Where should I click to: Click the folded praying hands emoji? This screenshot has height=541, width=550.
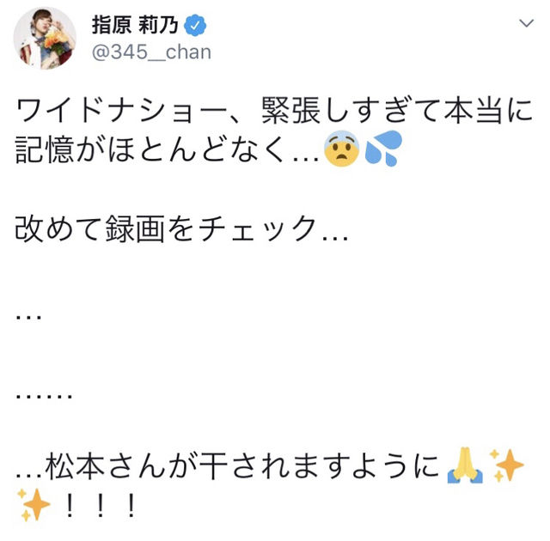(465, 465)
